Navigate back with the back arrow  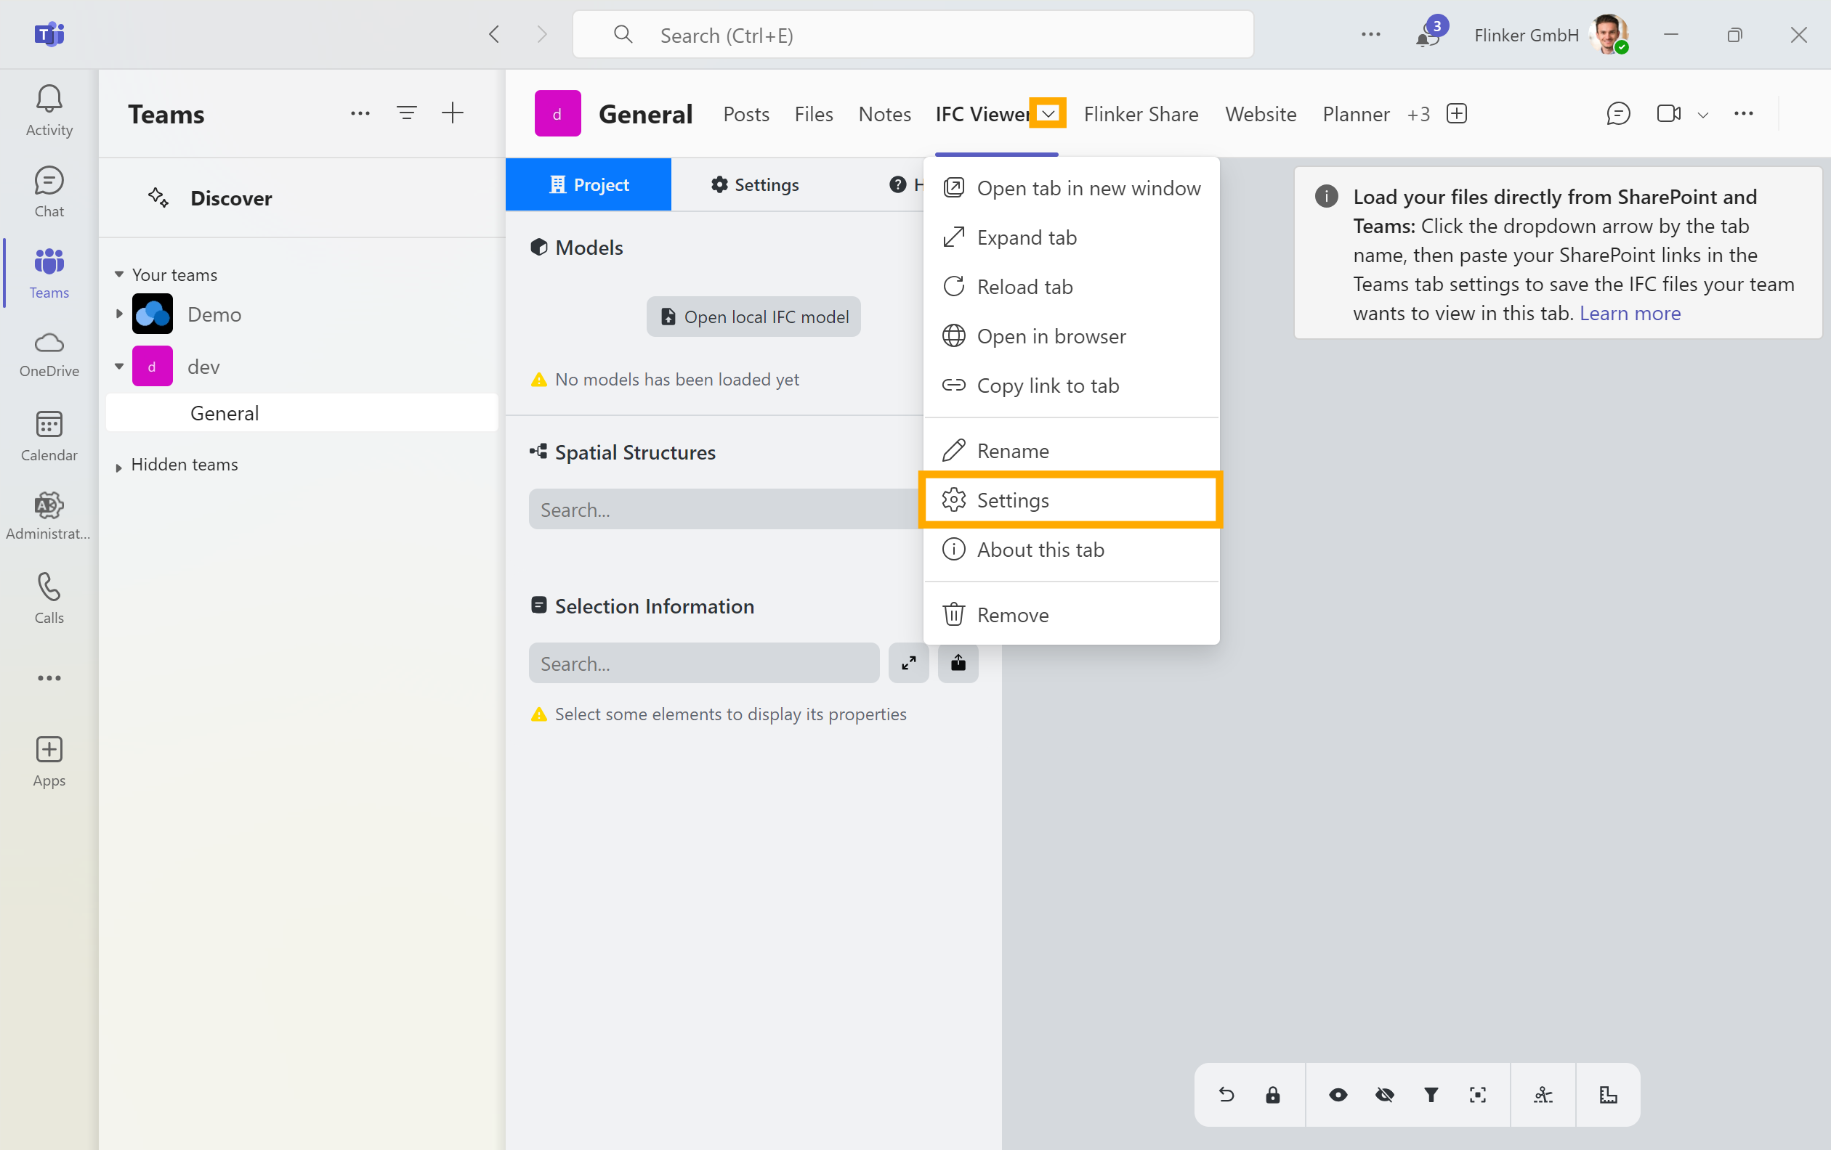(494, 34)
